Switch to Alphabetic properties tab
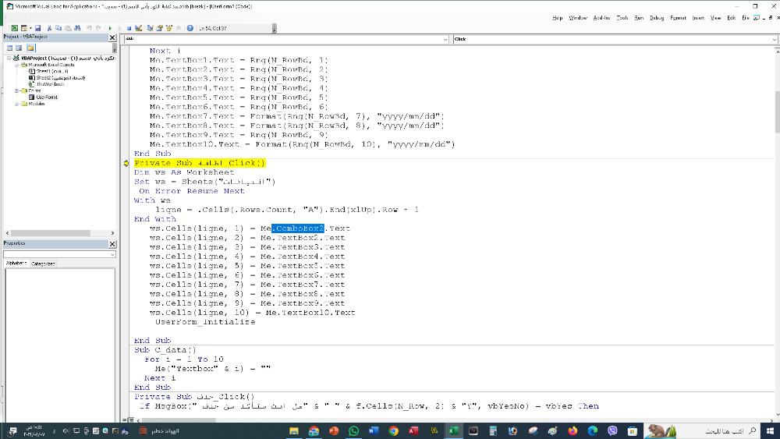Screen dimensions: 780x439 [x=16, y=263]
